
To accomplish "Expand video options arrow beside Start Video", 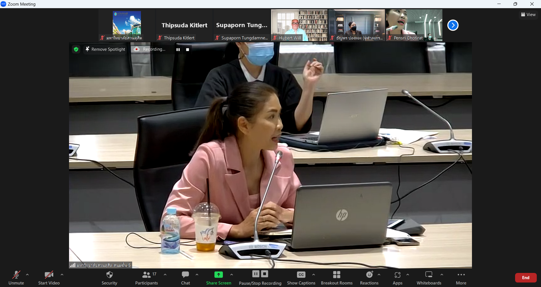I will pos(62,275).
